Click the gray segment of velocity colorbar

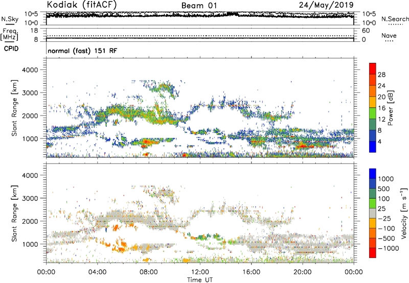tap(373, 213)
